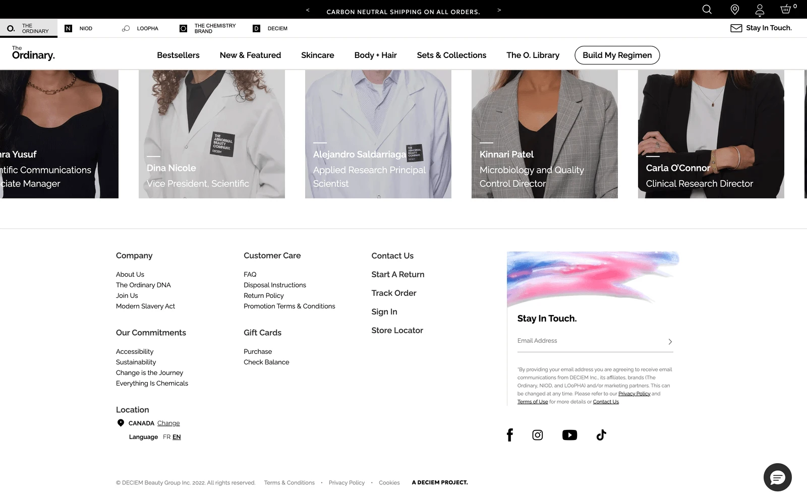The height and width of the screenshot is (504, 807).
Task: Click Check Balance link
Action: click(266, 362)
